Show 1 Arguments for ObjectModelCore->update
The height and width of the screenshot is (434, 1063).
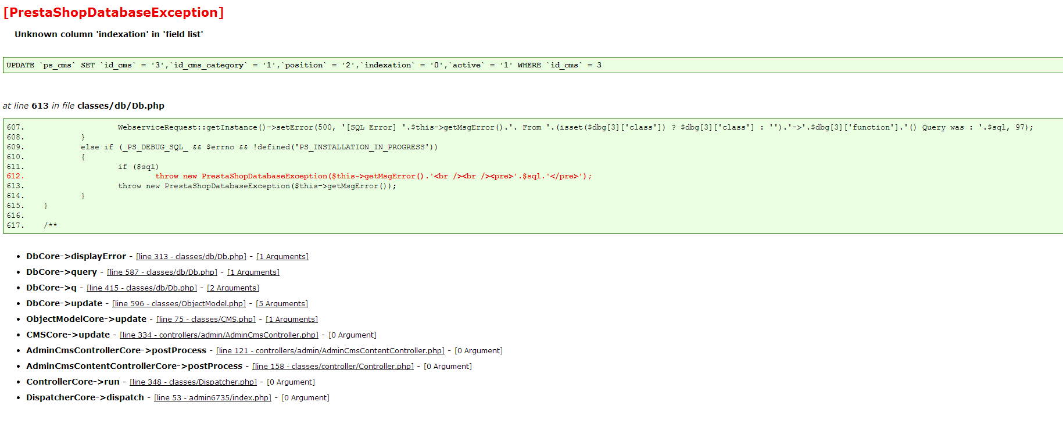point(292,320)
